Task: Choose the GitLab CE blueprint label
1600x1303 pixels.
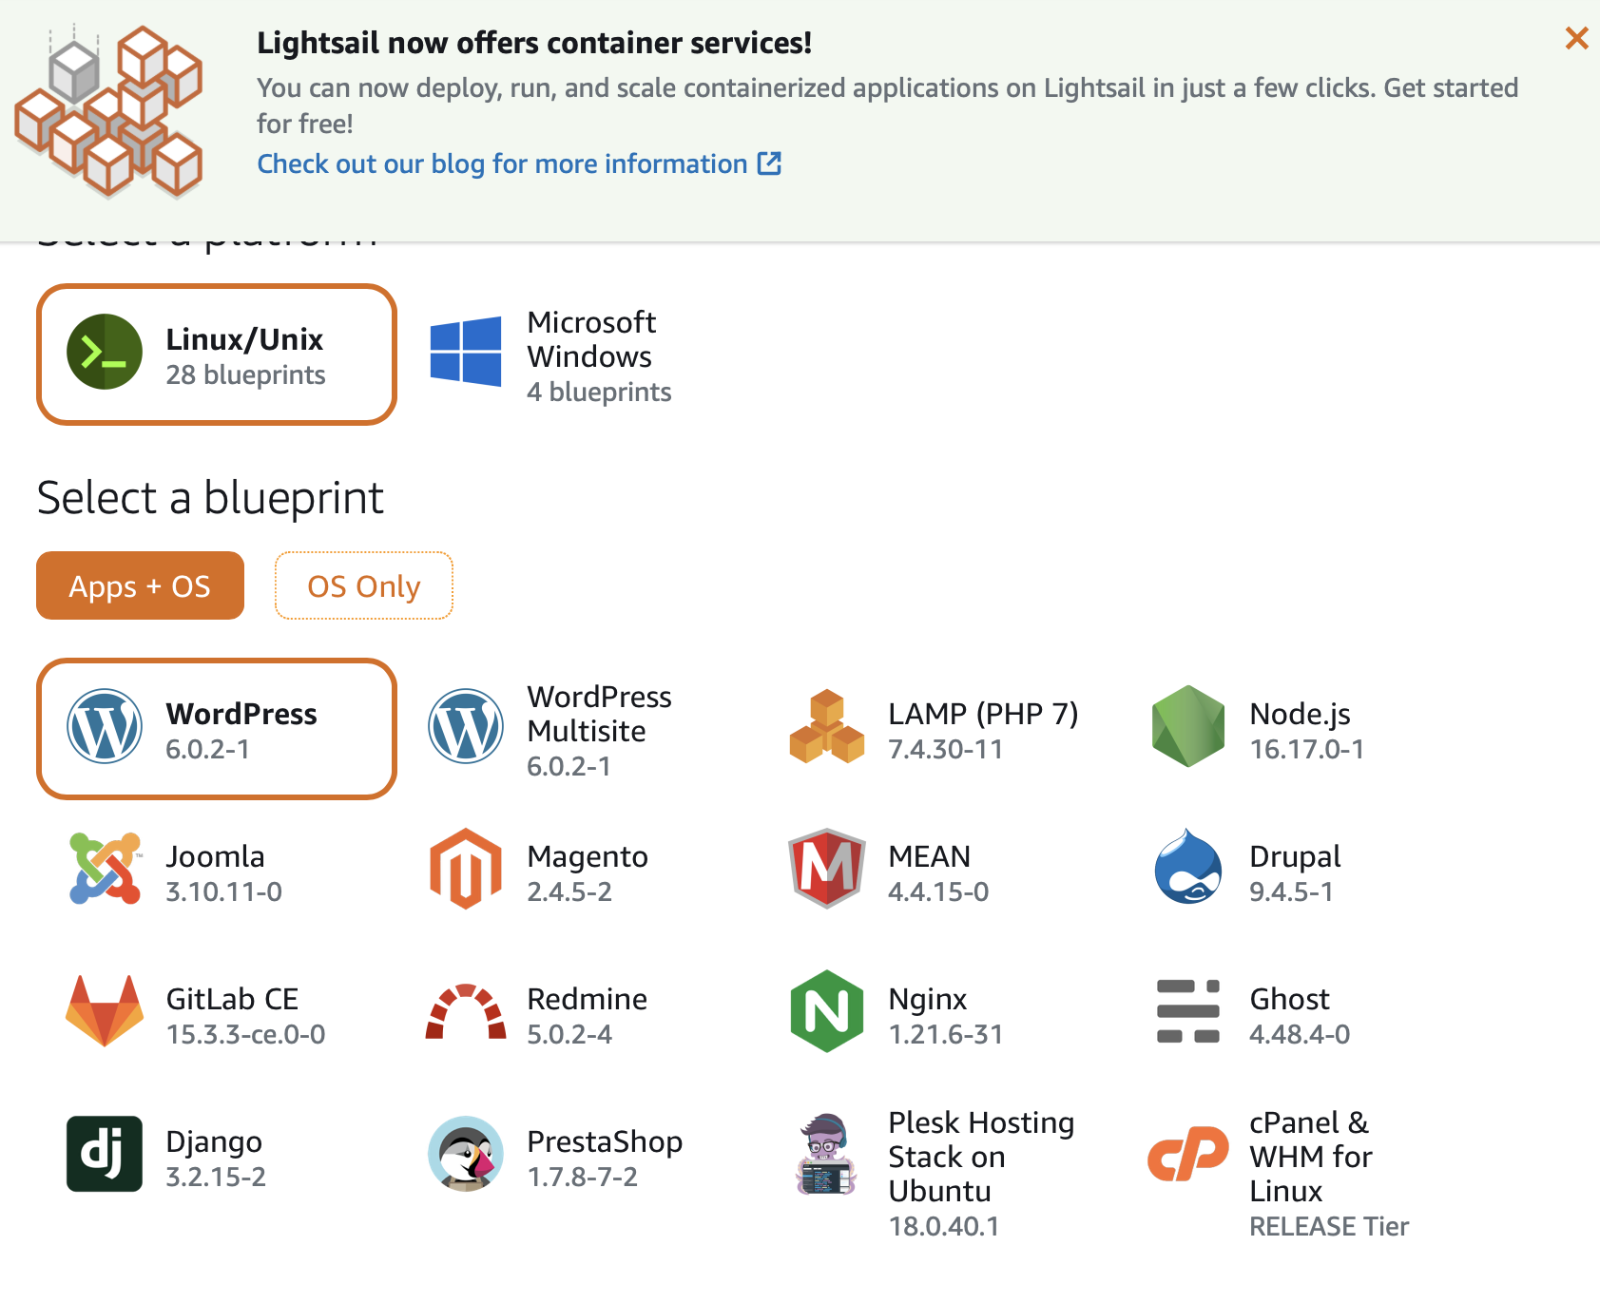Action: click(232, 999)
